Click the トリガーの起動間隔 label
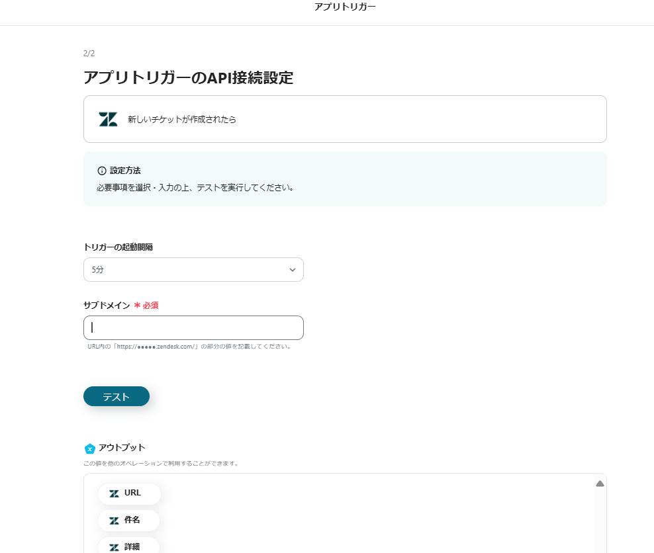This screenshot has width=654, height=553. [118, 247]
